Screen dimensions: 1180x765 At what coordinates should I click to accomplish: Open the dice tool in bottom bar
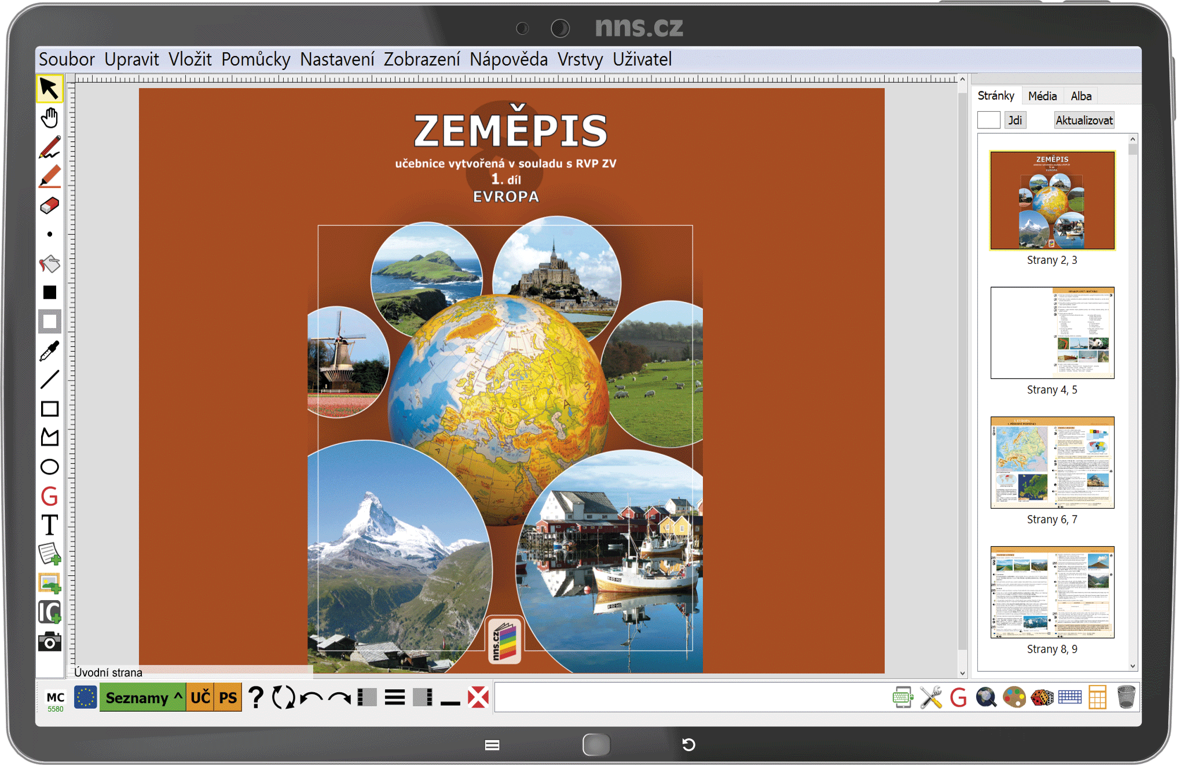(x=1042, y=697)
